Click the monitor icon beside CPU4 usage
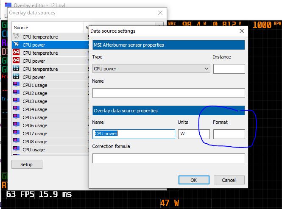Screen dimensions: 282x209 click(x=16, y=109)
